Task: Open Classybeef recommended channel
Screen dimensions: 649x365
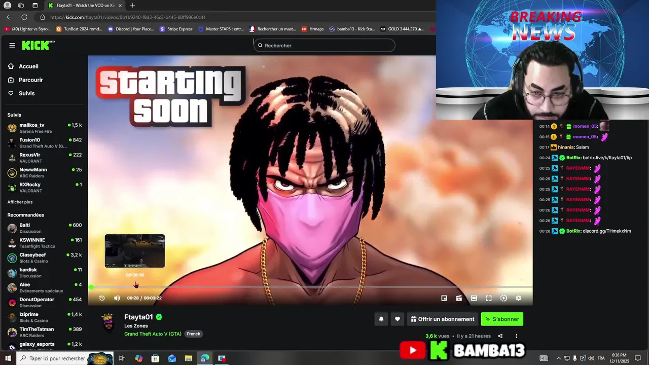Action: pyautogui.click(x=45, y=258)
